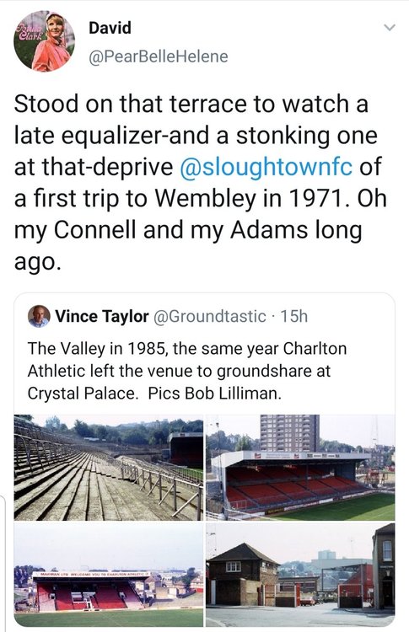Click the Vince Taylor name
409x632 pixels.
pos(102,316)
